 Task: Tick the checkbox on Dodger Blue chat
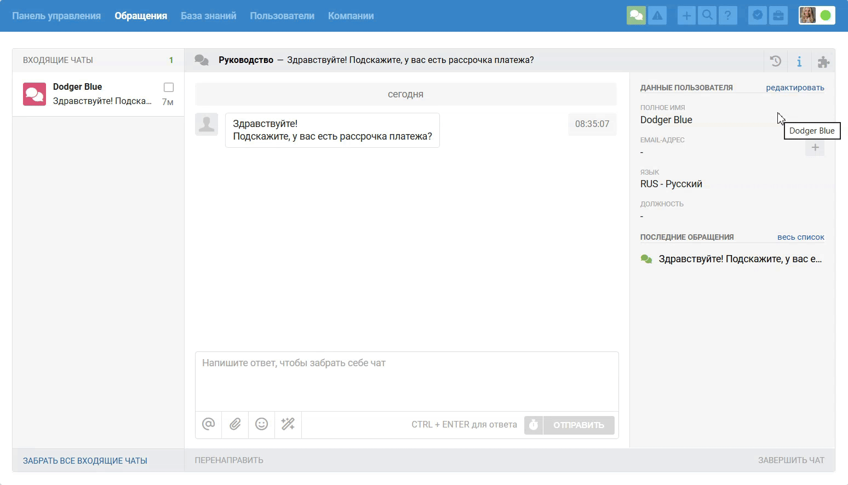click(169, 87)
